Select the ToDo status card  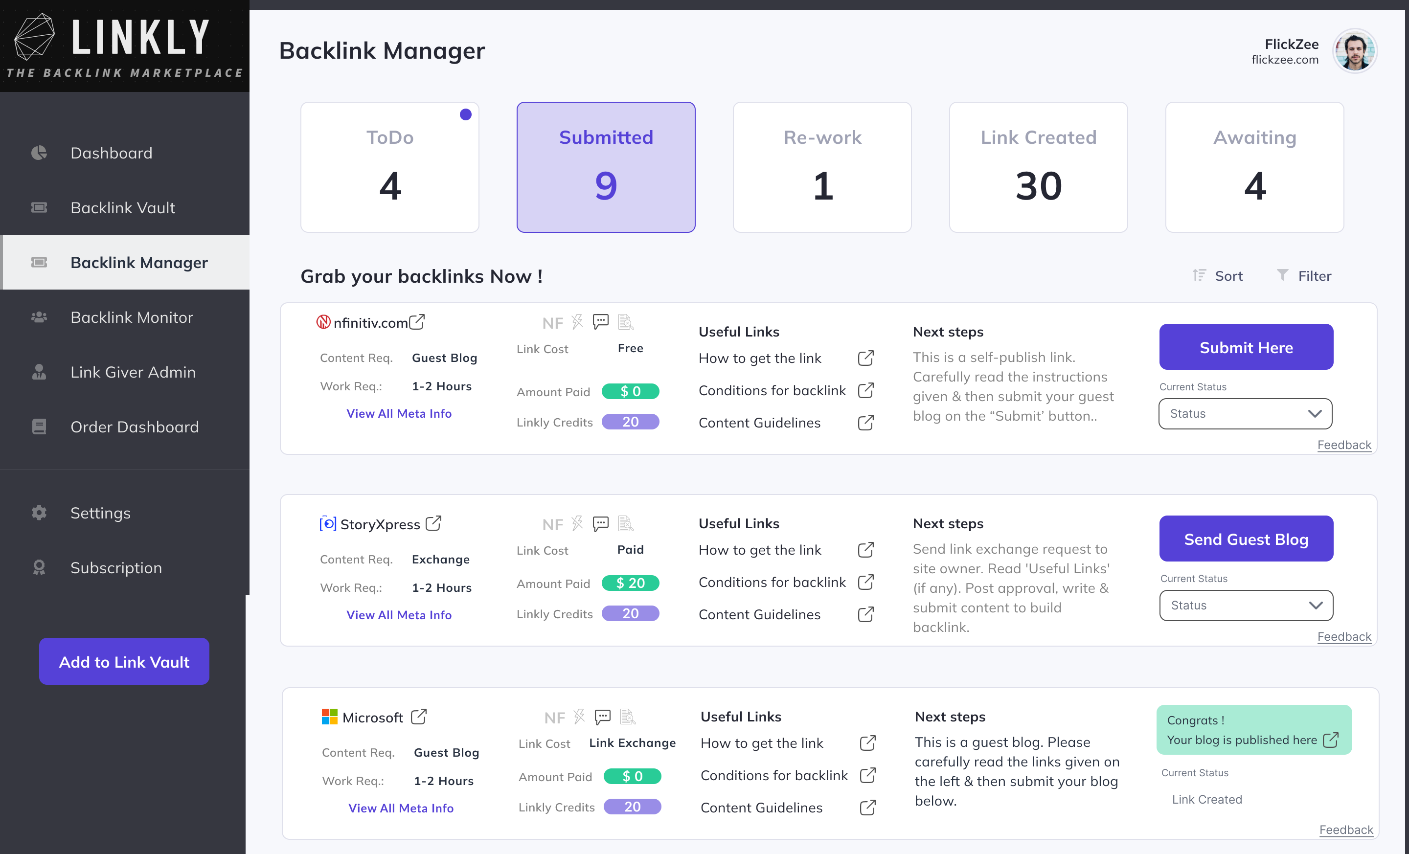tap(389, 167)
